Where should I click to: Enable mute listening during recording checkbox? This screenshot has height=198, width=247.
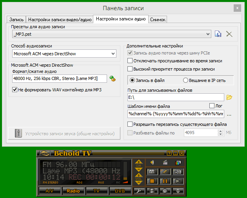click(x=130, y=61)
